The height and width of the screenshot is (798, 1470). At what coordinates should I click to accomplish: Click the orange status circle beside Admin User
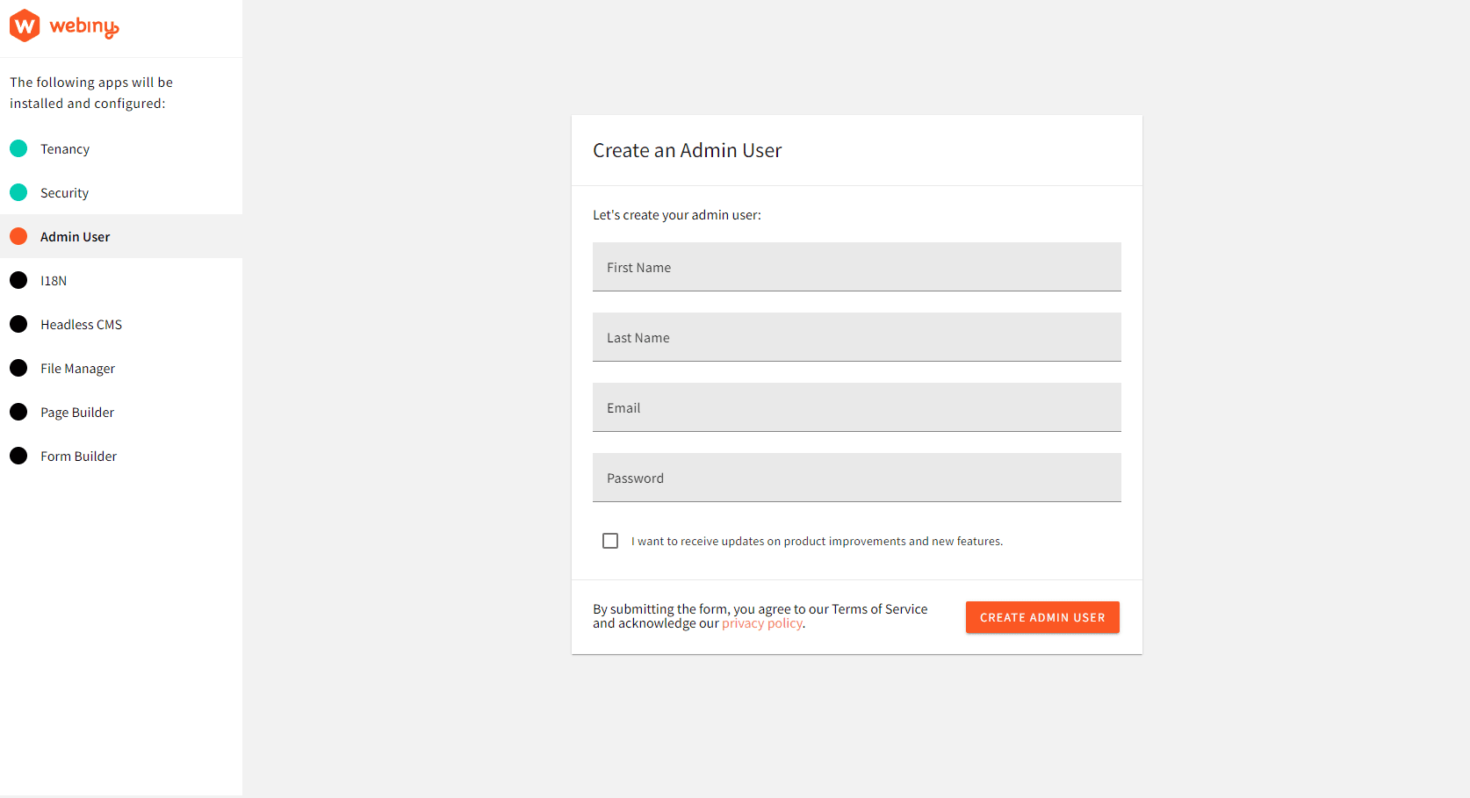19,236
